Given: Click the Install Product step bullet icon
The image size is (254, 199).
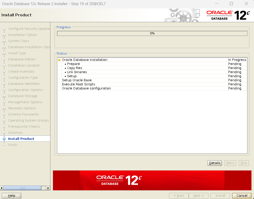Looking at the screenshot, I should [x=4, y=139].
